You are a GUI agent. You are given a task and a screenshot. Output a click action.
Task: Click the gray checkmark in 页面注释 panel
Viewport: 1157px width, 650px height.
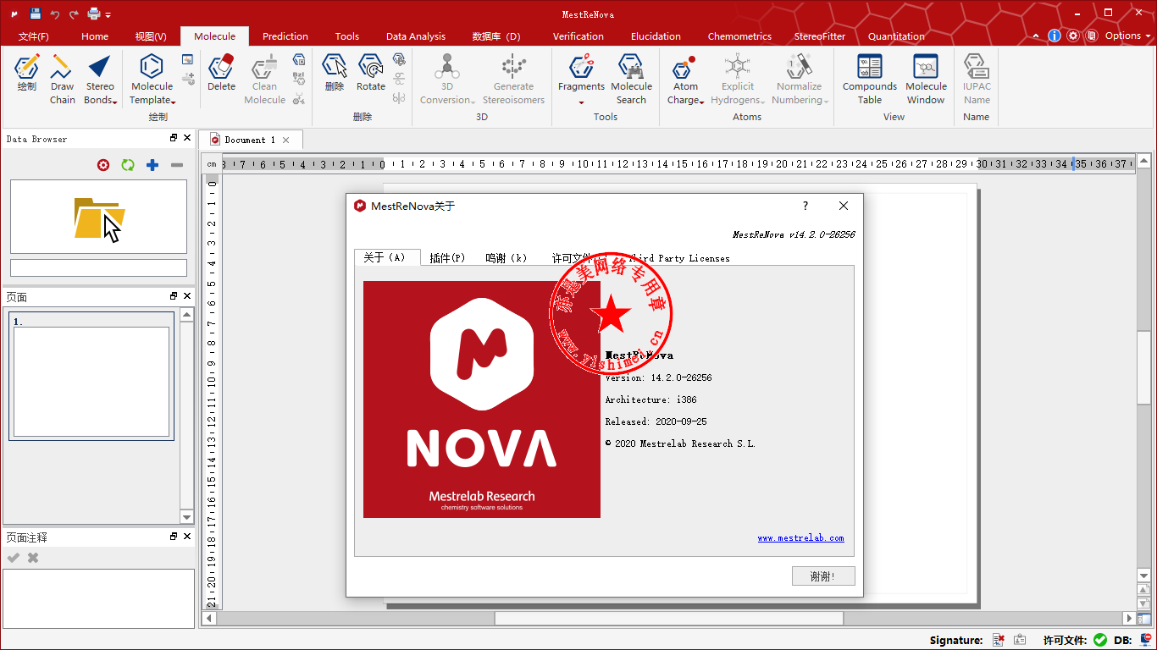[14, 558]
